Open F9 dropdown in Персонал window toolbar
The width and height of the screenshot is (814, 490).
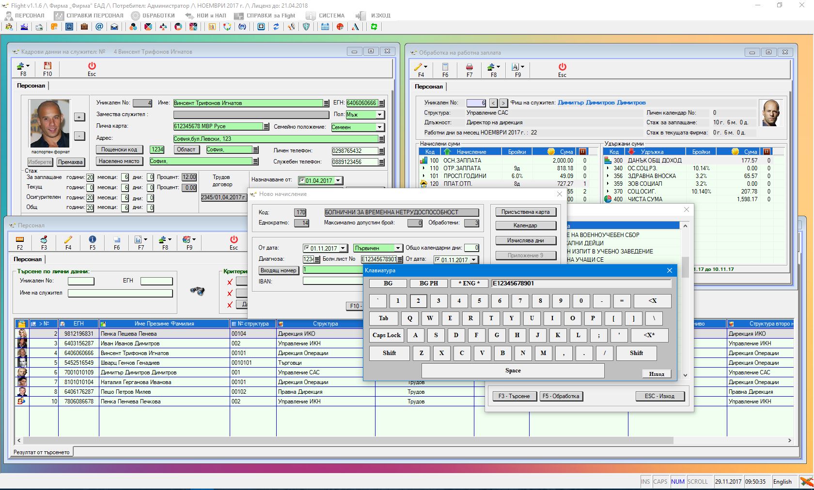click(x=194, y=239)
